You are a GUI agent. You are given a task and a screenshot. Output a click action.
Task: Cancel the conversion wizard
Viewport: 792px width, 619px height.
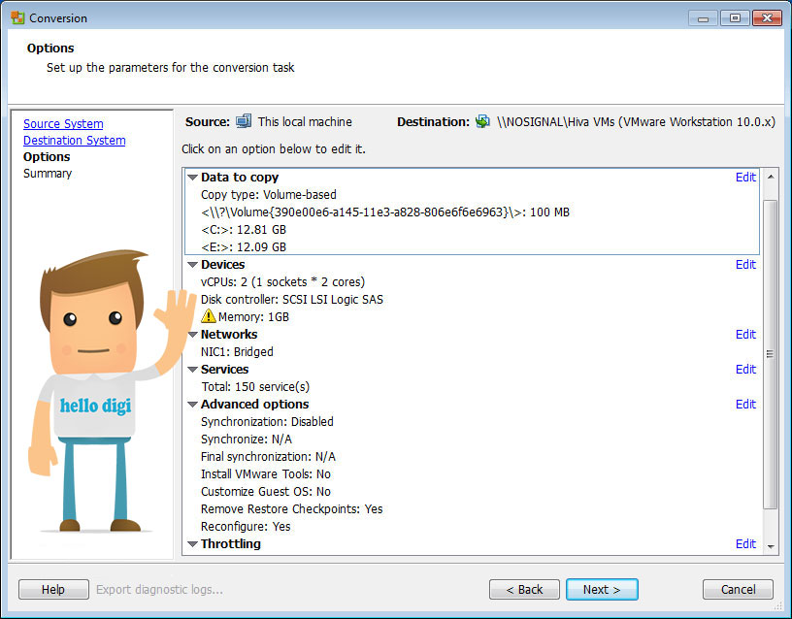(738, 589)
